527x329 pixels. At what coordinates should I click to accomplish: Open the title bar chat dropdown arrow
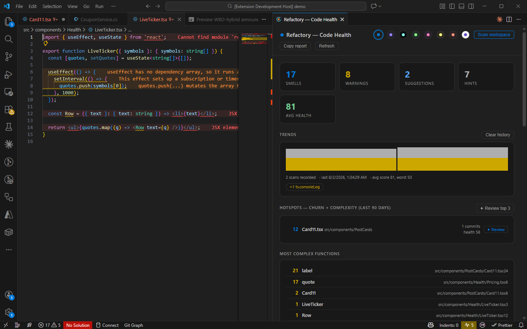380,6
